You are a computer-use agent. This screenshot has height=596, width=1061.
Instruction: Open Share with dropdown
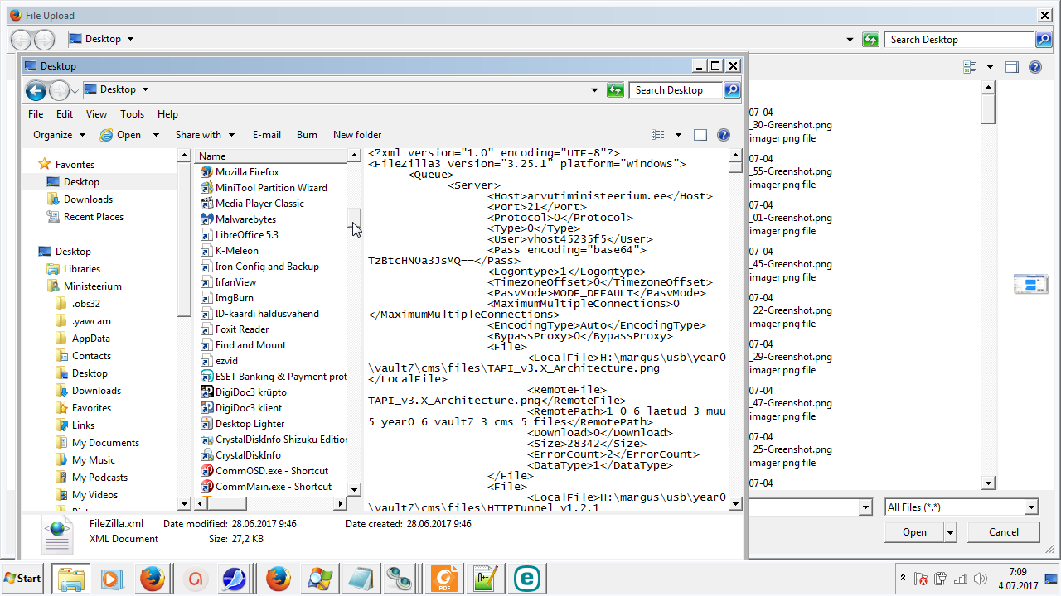[x=205, y=135]
